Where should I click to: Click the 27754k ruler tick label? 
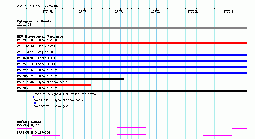[x=229, y=11]
